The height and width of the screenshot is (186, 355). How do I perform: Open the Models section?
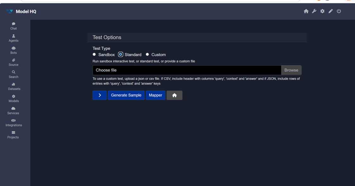point(13,99)
